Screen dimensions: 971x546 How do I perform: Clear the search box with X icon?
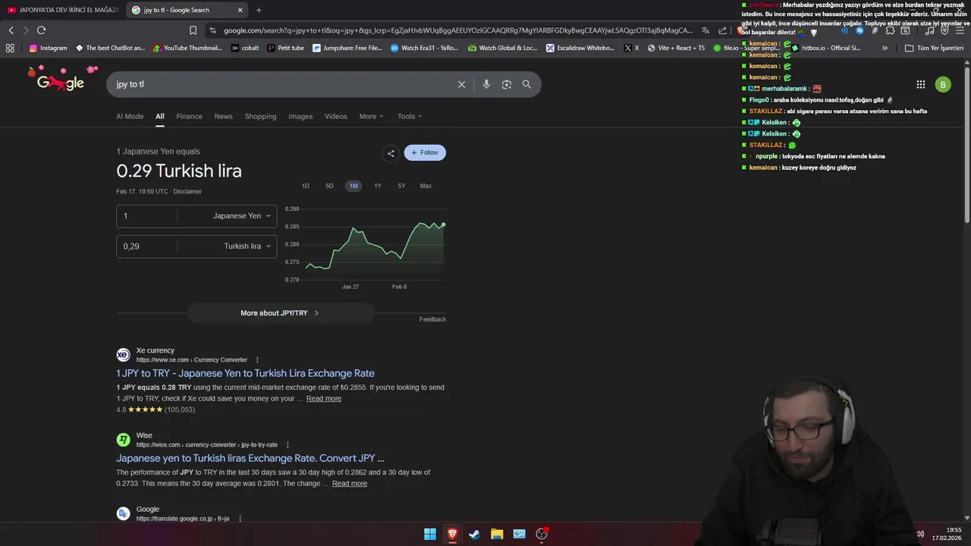pyautogui.click(x=461, y=84)
